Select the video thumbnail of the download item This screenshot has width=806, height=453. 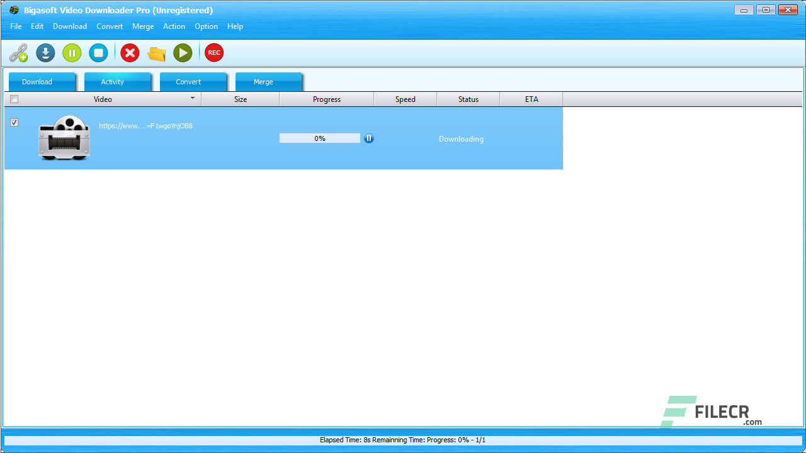(64, 138)
